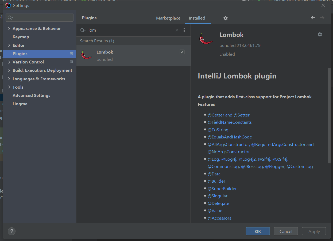333x241 pixels.
Task: Click the large Lombok logo in details
Action: [x=206, y=39]
